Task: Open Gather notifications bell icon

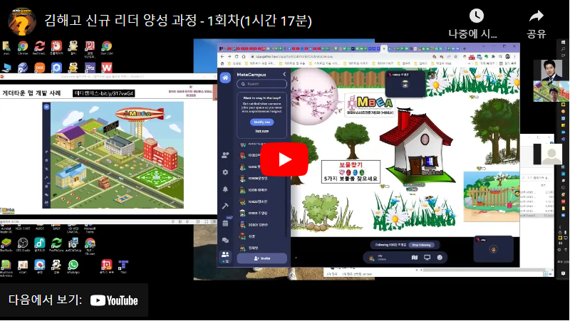Action: point(225,189)
